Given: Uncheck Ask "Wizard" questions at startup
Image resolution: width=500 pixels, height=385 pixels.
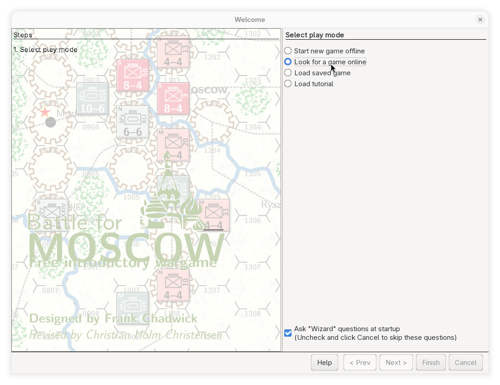Looking at the screenshot, I should (x=288, y=333).
